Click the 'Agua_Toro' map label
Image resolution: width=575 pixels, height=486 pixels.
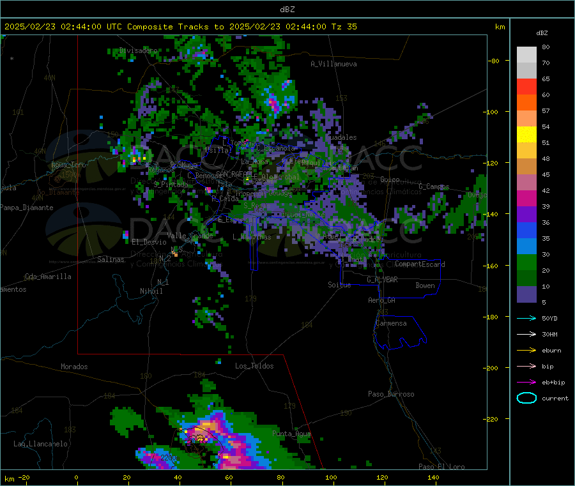[68, 165]
